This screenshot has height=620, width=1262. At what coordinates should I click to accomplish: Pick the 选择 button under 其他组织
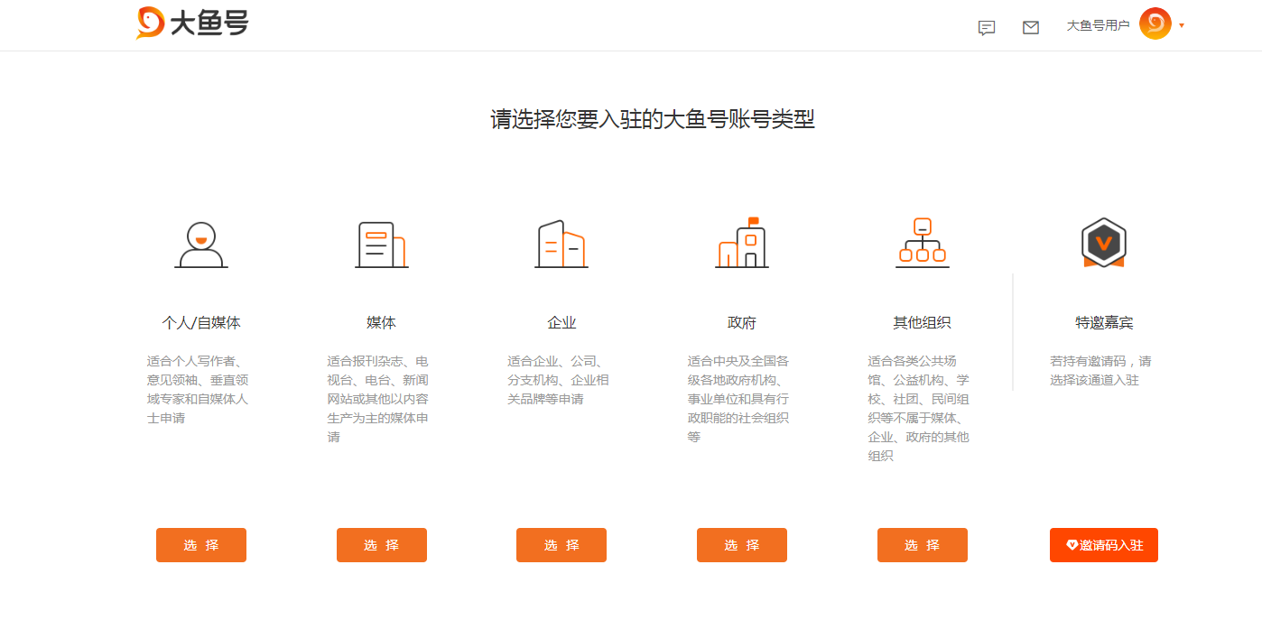[923, 545]
